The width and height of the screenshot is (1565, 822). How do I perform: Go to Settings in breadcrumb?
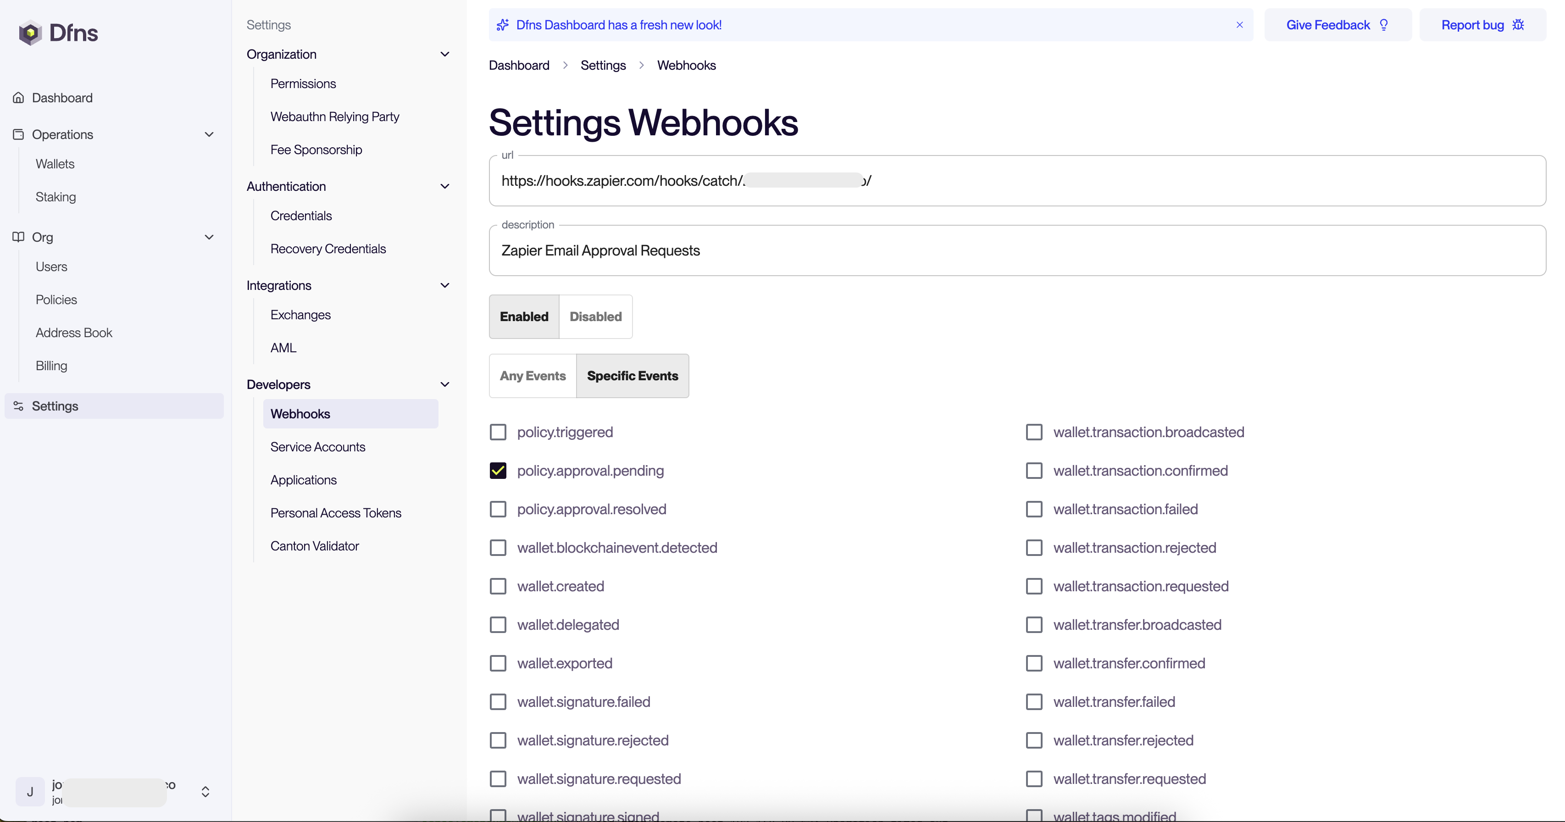pos(603,66)
